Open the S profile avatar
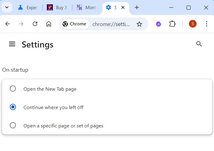This screenshot has height=151, width=214. coord(193,24)
